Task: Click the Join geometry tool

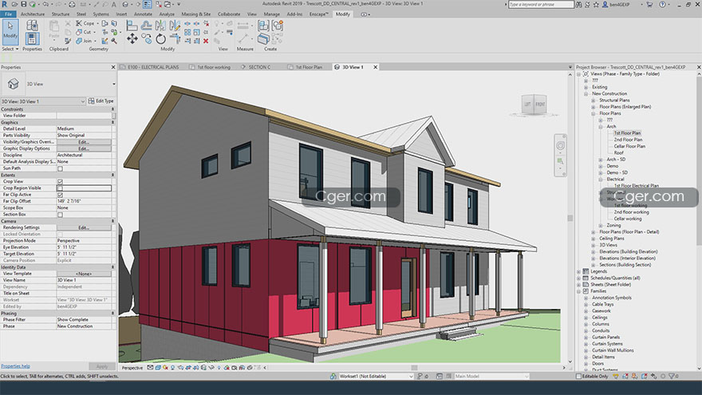Action: click(85, 41)
